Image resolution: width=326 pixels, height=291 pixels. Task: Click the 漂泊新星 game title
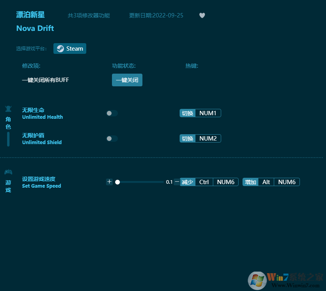[30, 15]
